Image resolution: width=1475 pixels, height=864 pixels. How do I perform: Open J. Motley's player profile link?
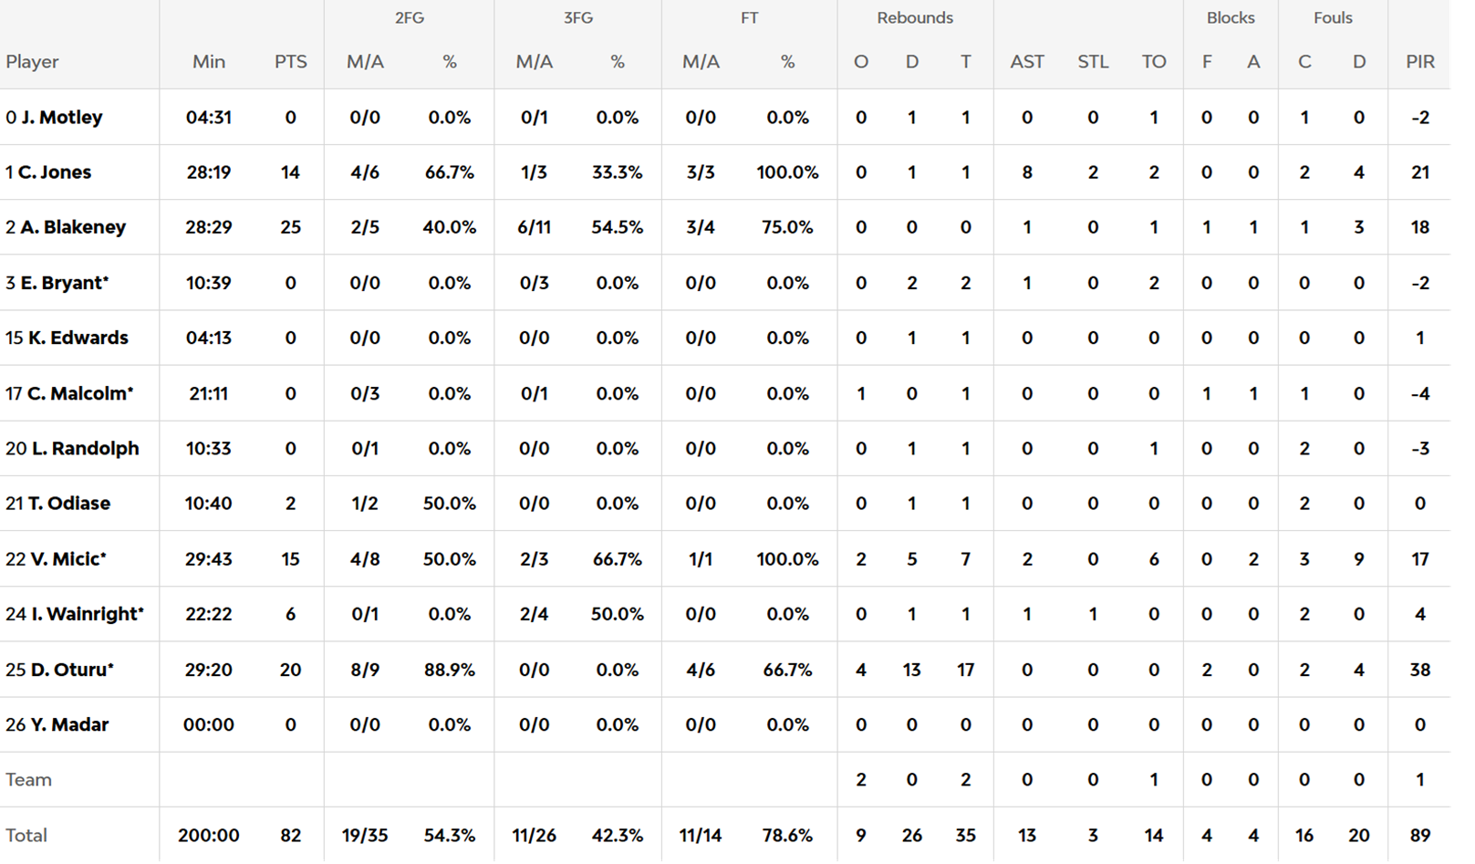[61, 118]
